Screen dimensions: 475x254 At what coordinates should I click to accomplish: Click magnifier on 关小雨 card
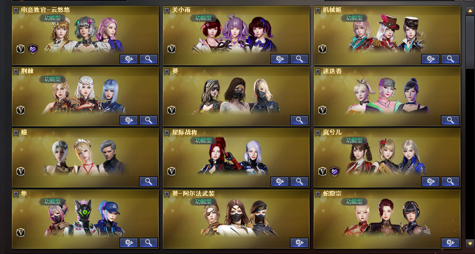click(x=299, y=59)
